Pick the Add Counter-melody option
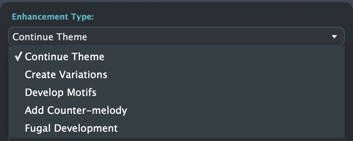353x141 pixels. 176,110
